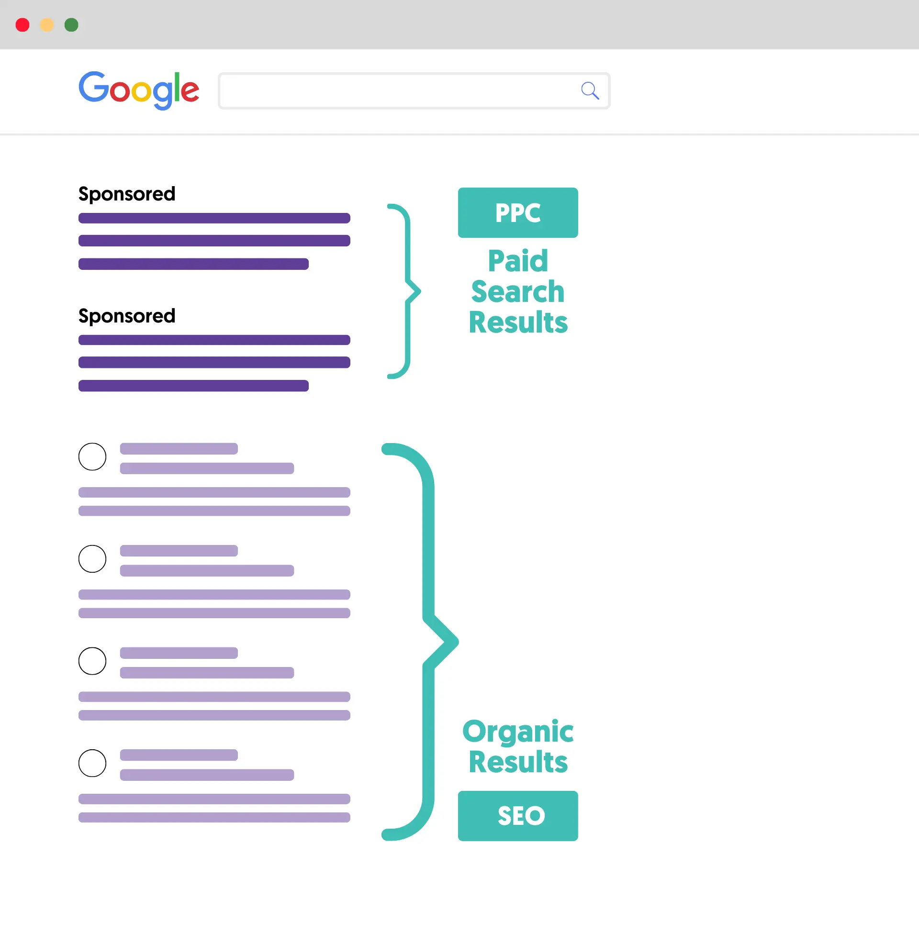Click the red window close dot
The image size is (919, 933).
[22, 24]
